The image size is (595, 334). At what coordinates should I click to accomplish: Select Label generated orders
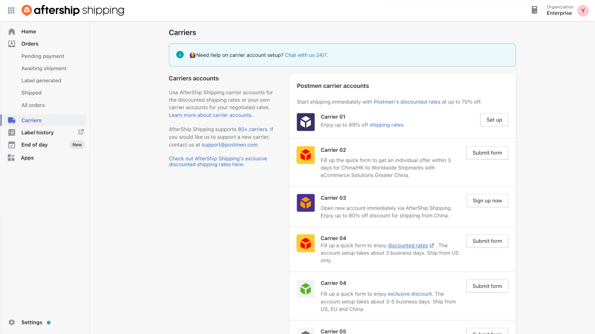tap(41, 81)
